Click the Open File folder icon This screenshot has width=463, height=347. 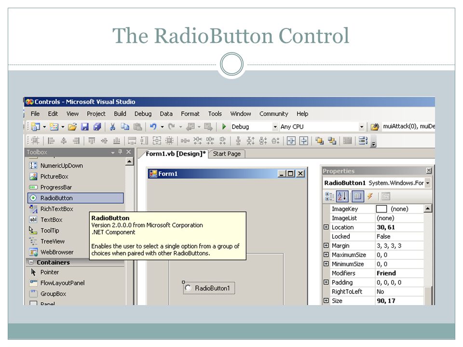point(72,127)
